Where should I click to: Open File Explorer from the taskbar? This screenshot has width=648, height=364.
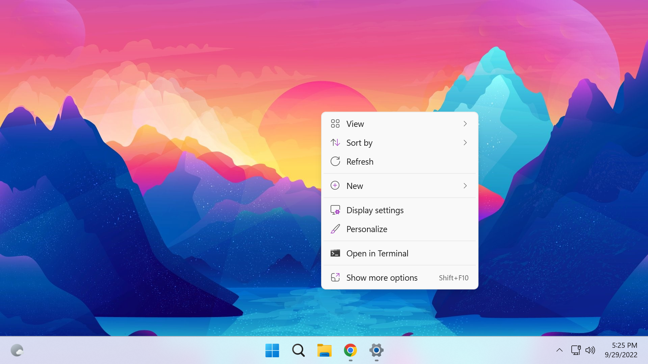[x=324, y=350]
